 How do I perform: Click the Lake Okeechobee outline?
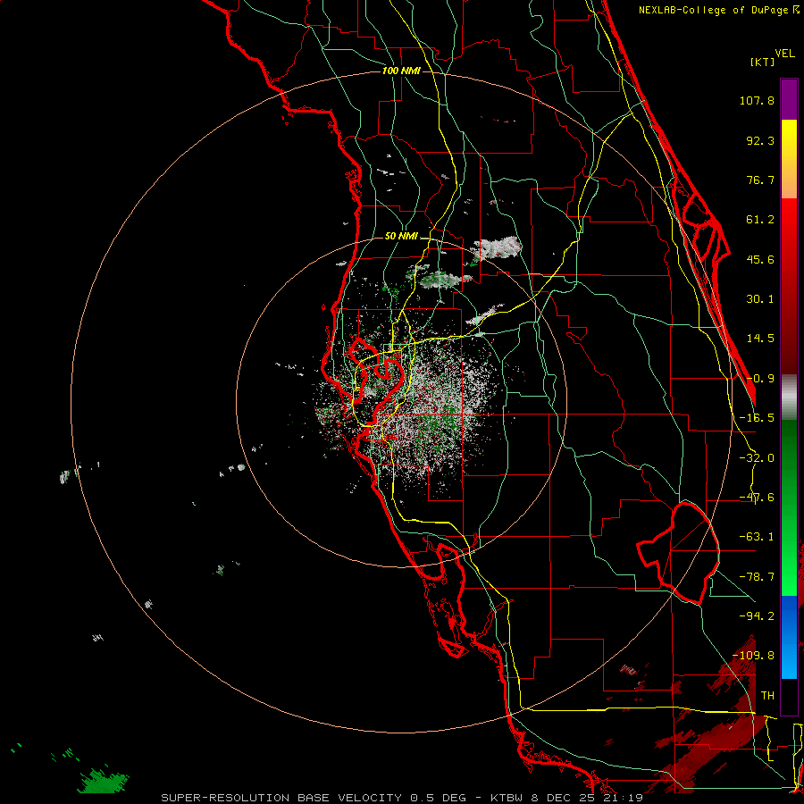(678, 553)
